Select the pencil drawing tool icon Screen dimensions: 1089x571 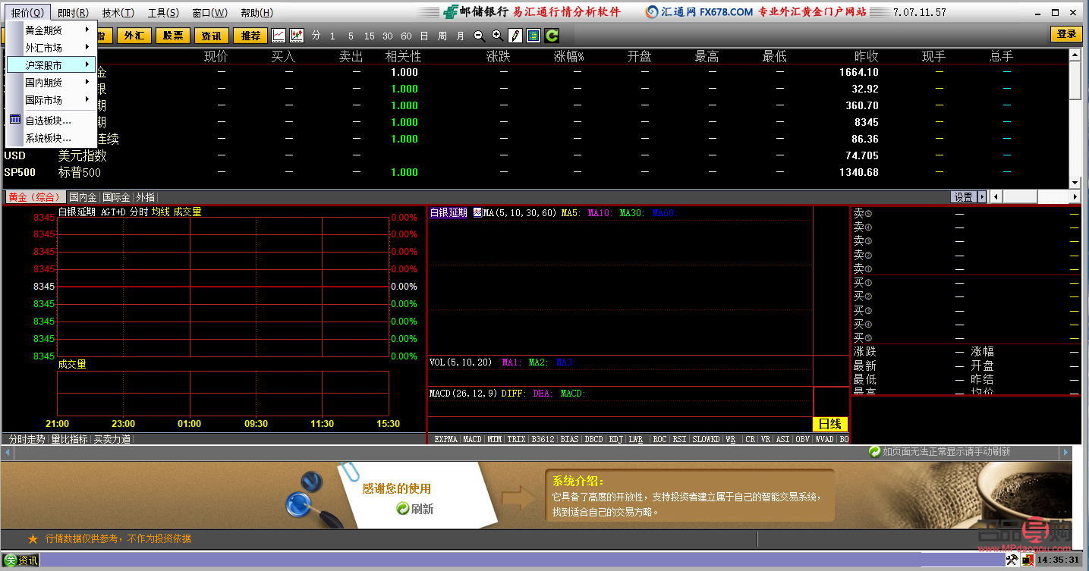[515, 36]
